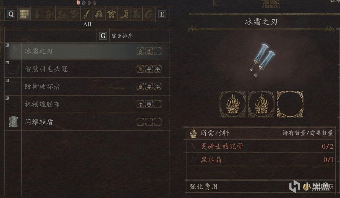Viewport: 340px width, 198px height.
Task: Click the empty third upgrade slot
Action: click(290, 104)
